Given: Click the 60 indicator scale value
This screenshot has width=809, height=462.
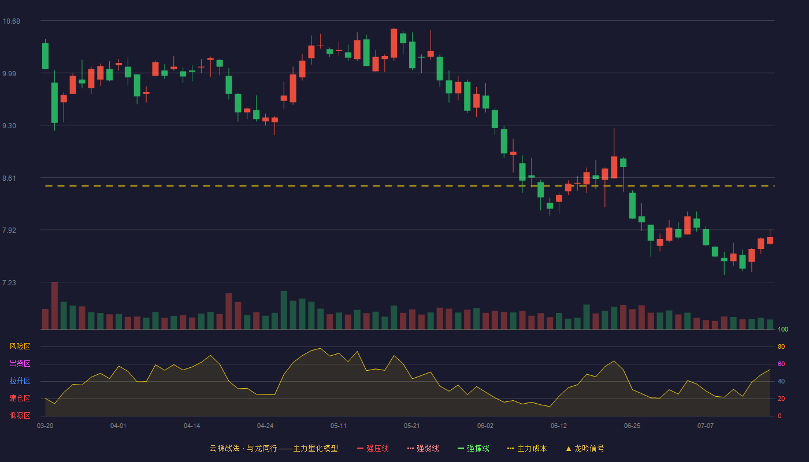Looking at the screenshot, I should coord(781,364).
